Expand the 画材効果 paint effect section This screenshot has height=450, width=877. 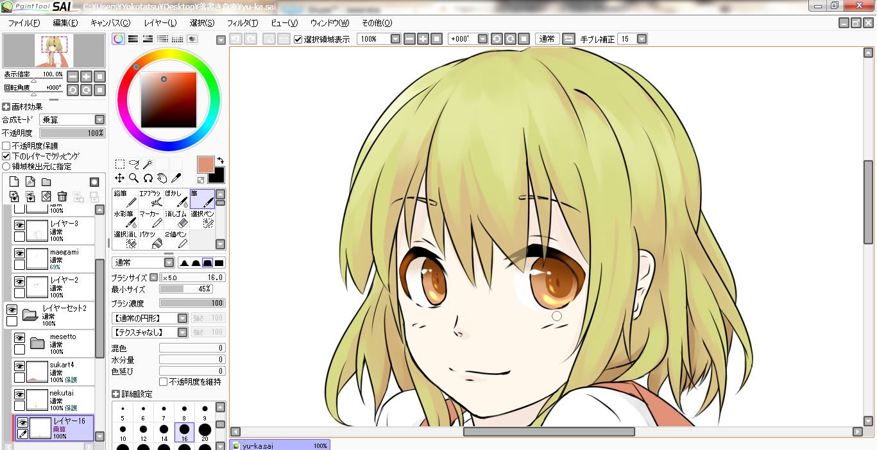click(x=6, y=107)
